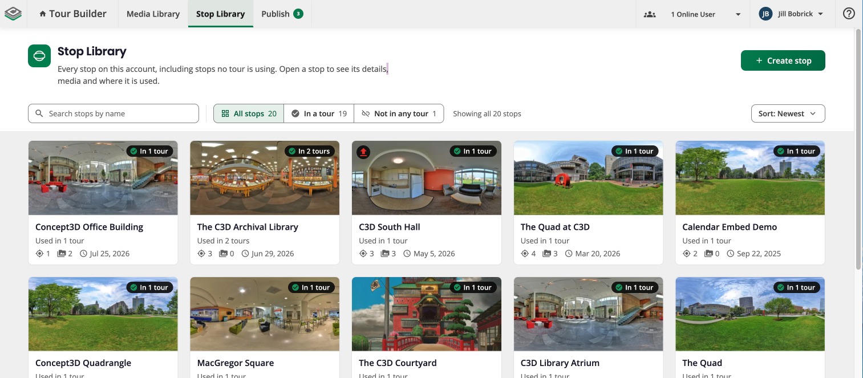Click the MacGregor Square title
The width and height of the screenshot is (863, 378).
(x=236, y=363)
